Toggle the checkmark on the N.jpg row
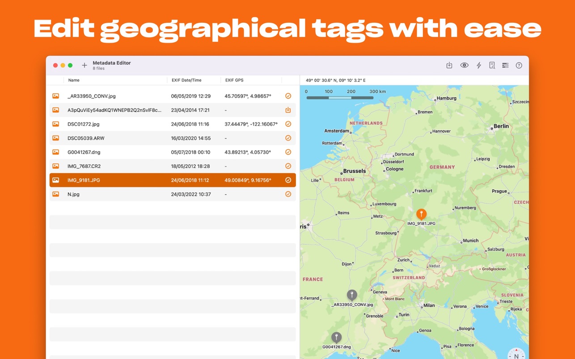This screenshot has height=359, width=575. click(x=288, y=194)
